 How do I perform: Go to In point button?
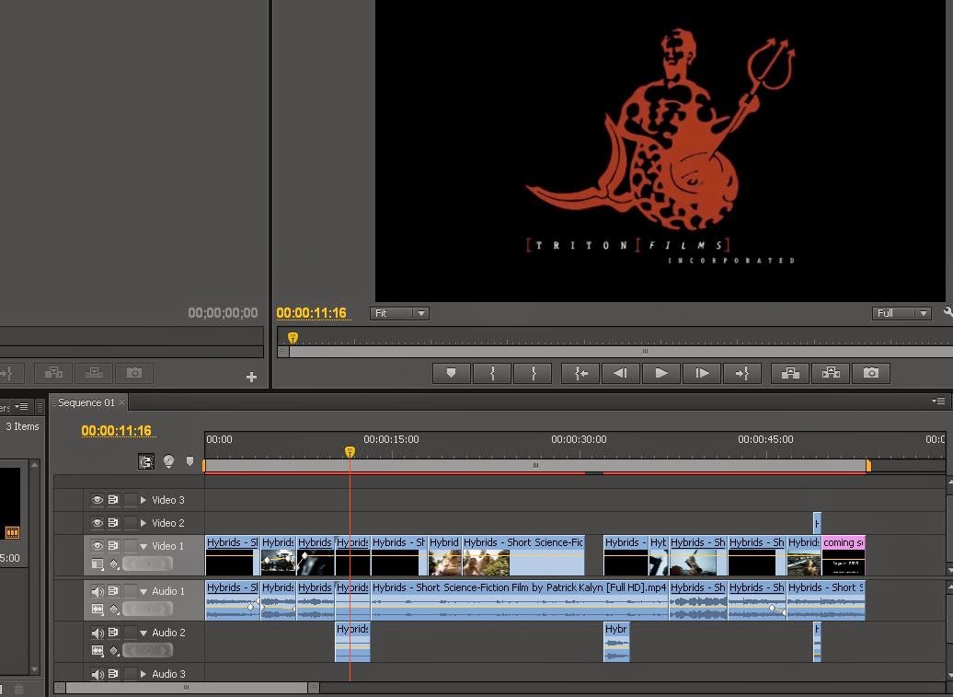click(x=581, y=373)
